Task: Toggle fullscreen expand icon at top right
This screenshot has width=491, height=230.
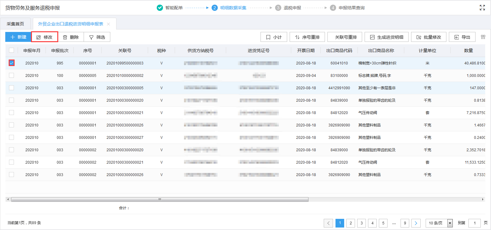Action: [x=482, y=8]
